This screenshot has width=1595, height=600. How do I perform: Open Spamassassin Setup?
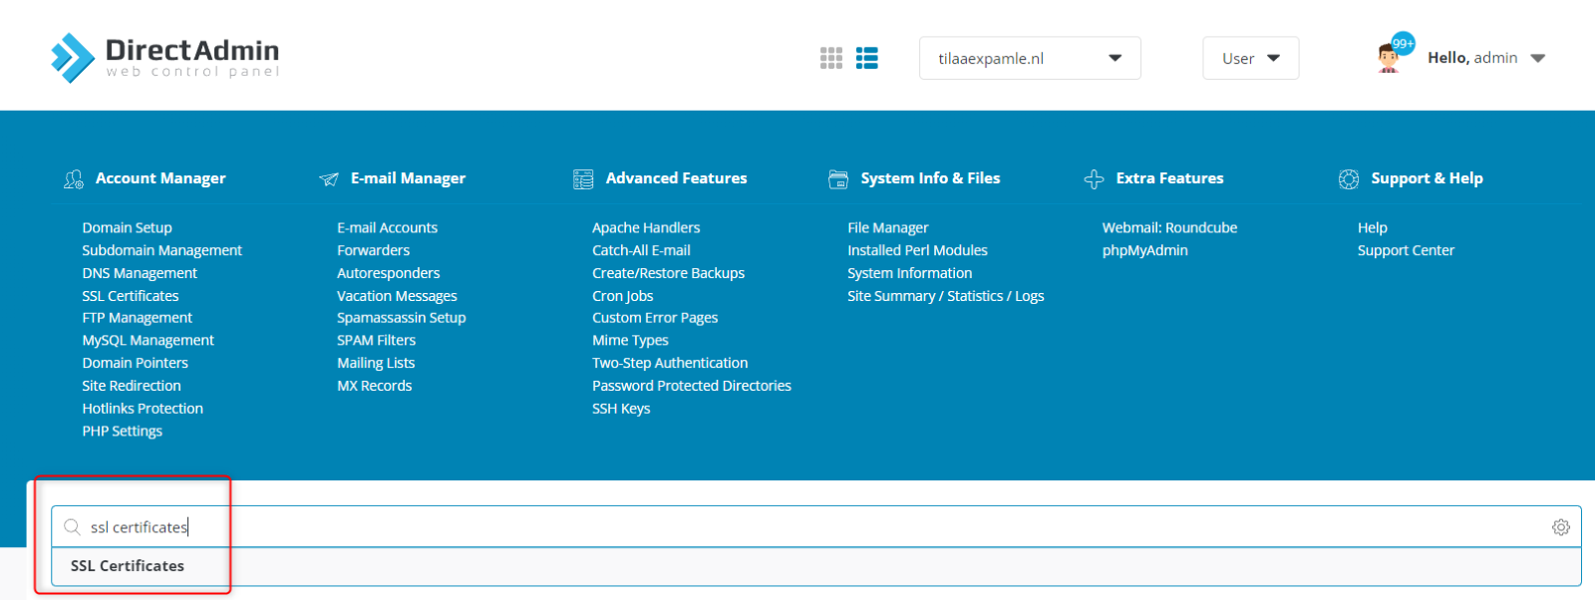(x=401, y=318)
